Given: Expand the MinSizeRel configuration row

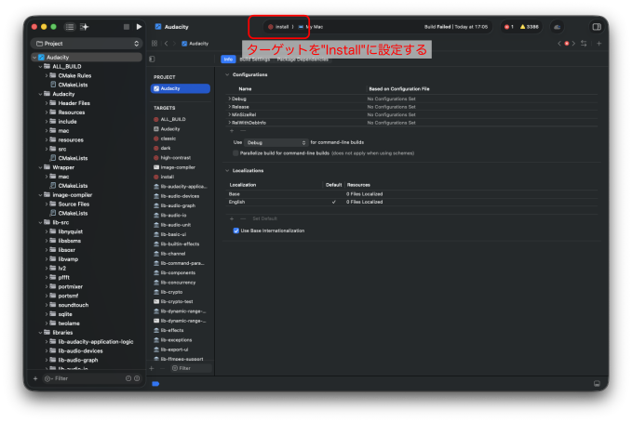Looking at the screenshot, I should pyautogui.click(x=229, y=114).
